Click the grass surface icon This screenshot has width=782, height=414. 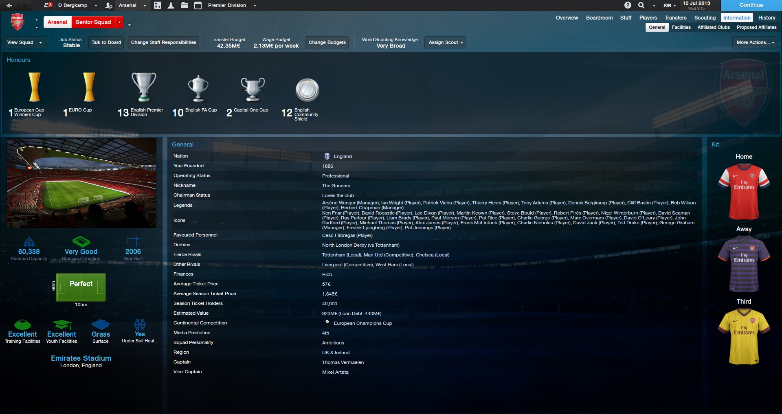101,324
